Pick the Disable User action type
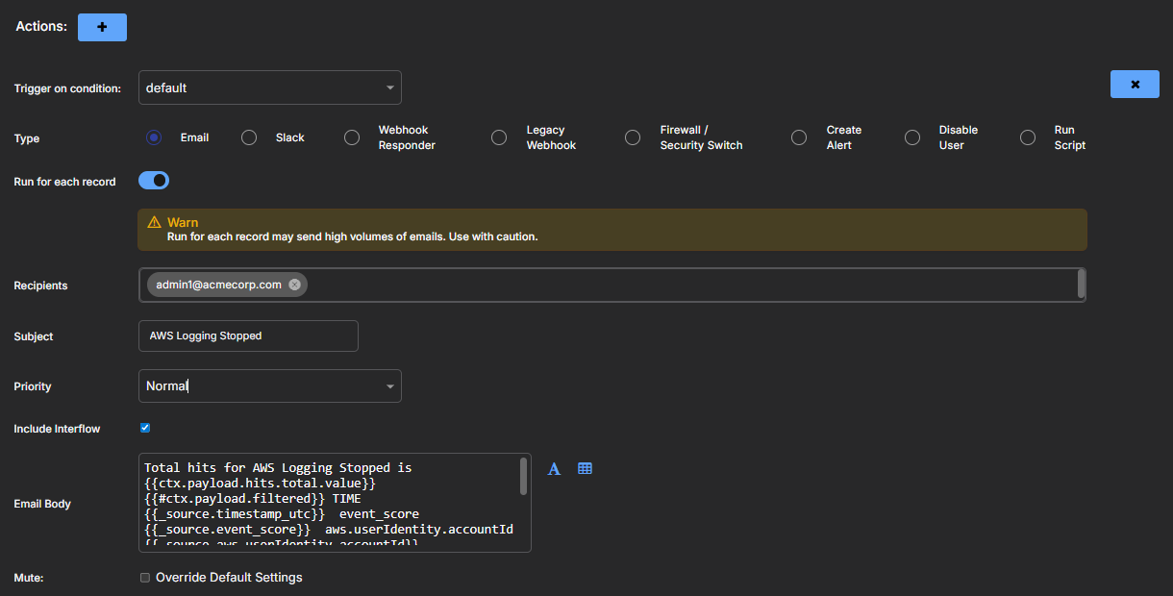This screenshot has width=1173, height=596. [x=912, y=137]
